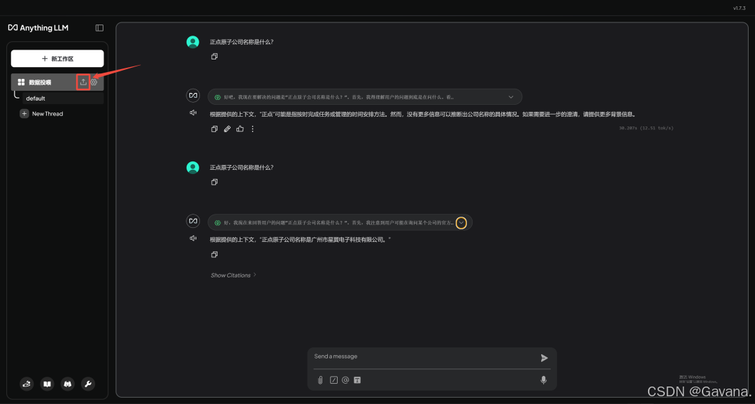755x404 pixels.
Task: Click the slash command icon
Action: [x=333, y=380]
